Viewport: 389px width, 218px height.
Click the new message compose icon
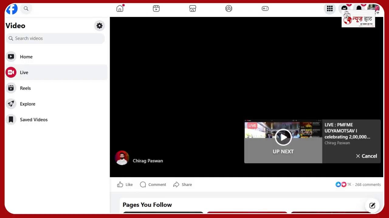[372, 206]
